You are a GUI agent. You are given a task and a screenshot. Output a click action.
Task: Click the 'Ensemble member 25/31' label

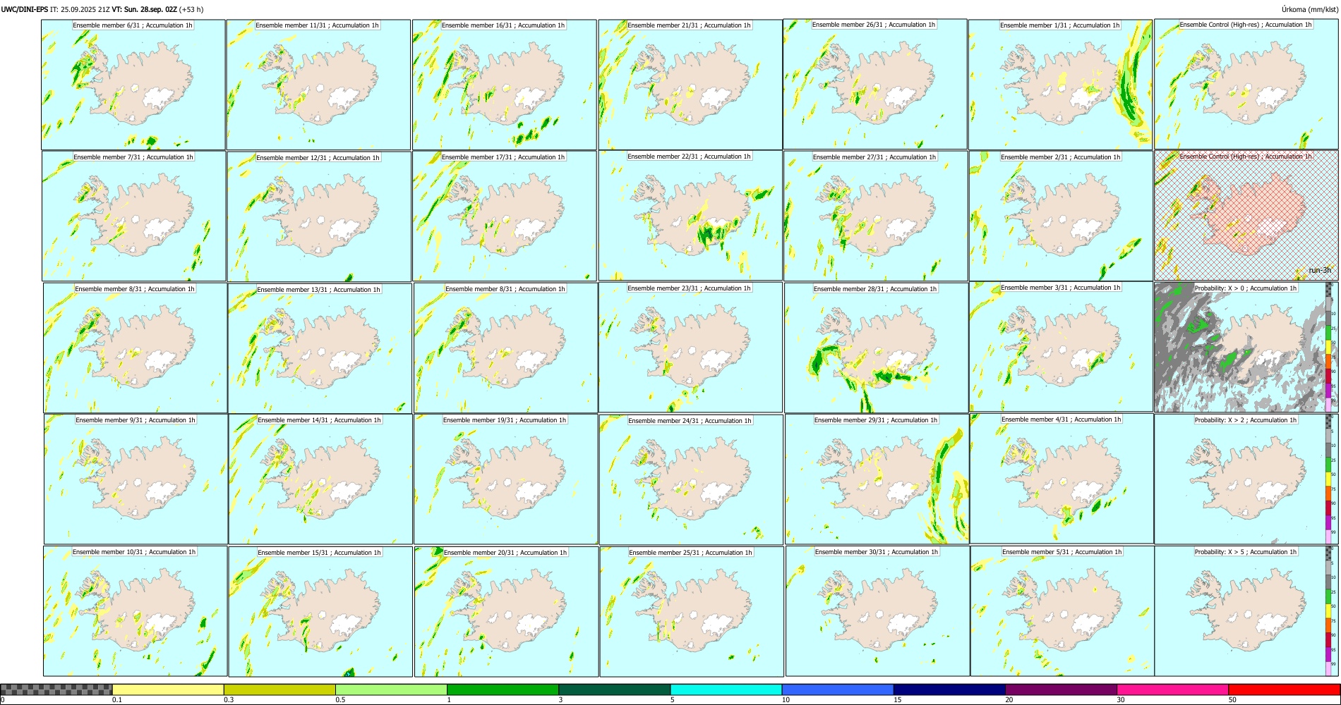pos(690,553)
